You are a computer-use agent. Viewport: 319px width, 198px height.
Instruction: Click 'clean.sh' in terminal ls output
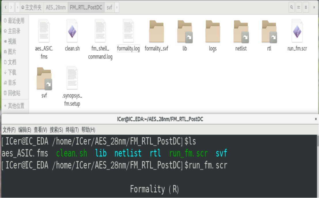point(72,153)
